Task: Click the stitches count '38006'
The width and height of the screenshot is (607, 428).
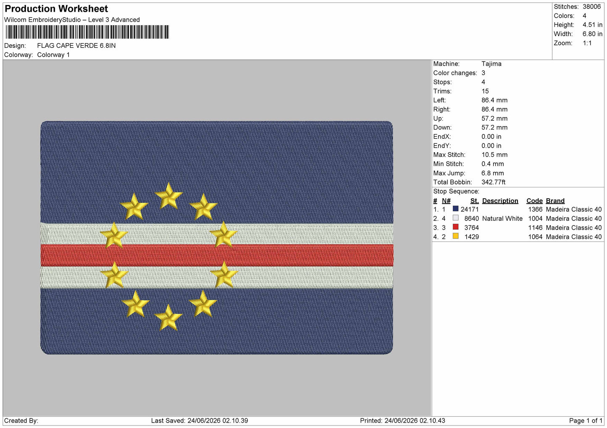Action: pos(591,7)
